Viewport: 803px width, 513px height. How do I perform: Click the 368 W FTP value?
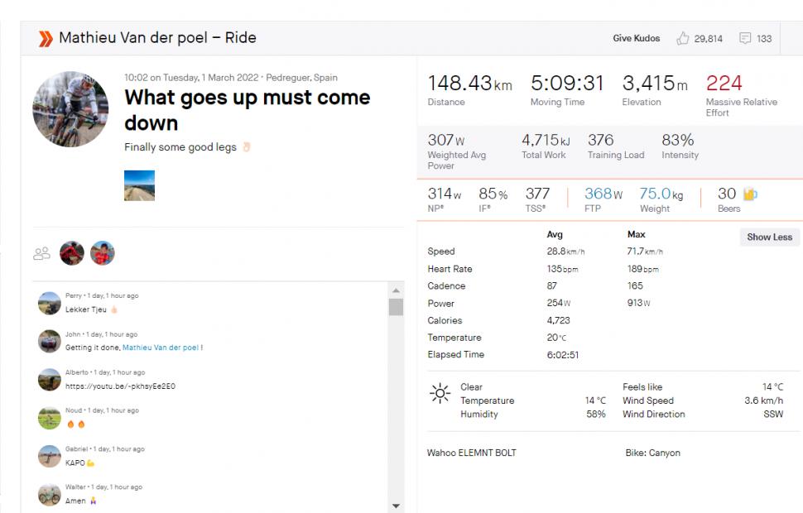click(603, 194)
